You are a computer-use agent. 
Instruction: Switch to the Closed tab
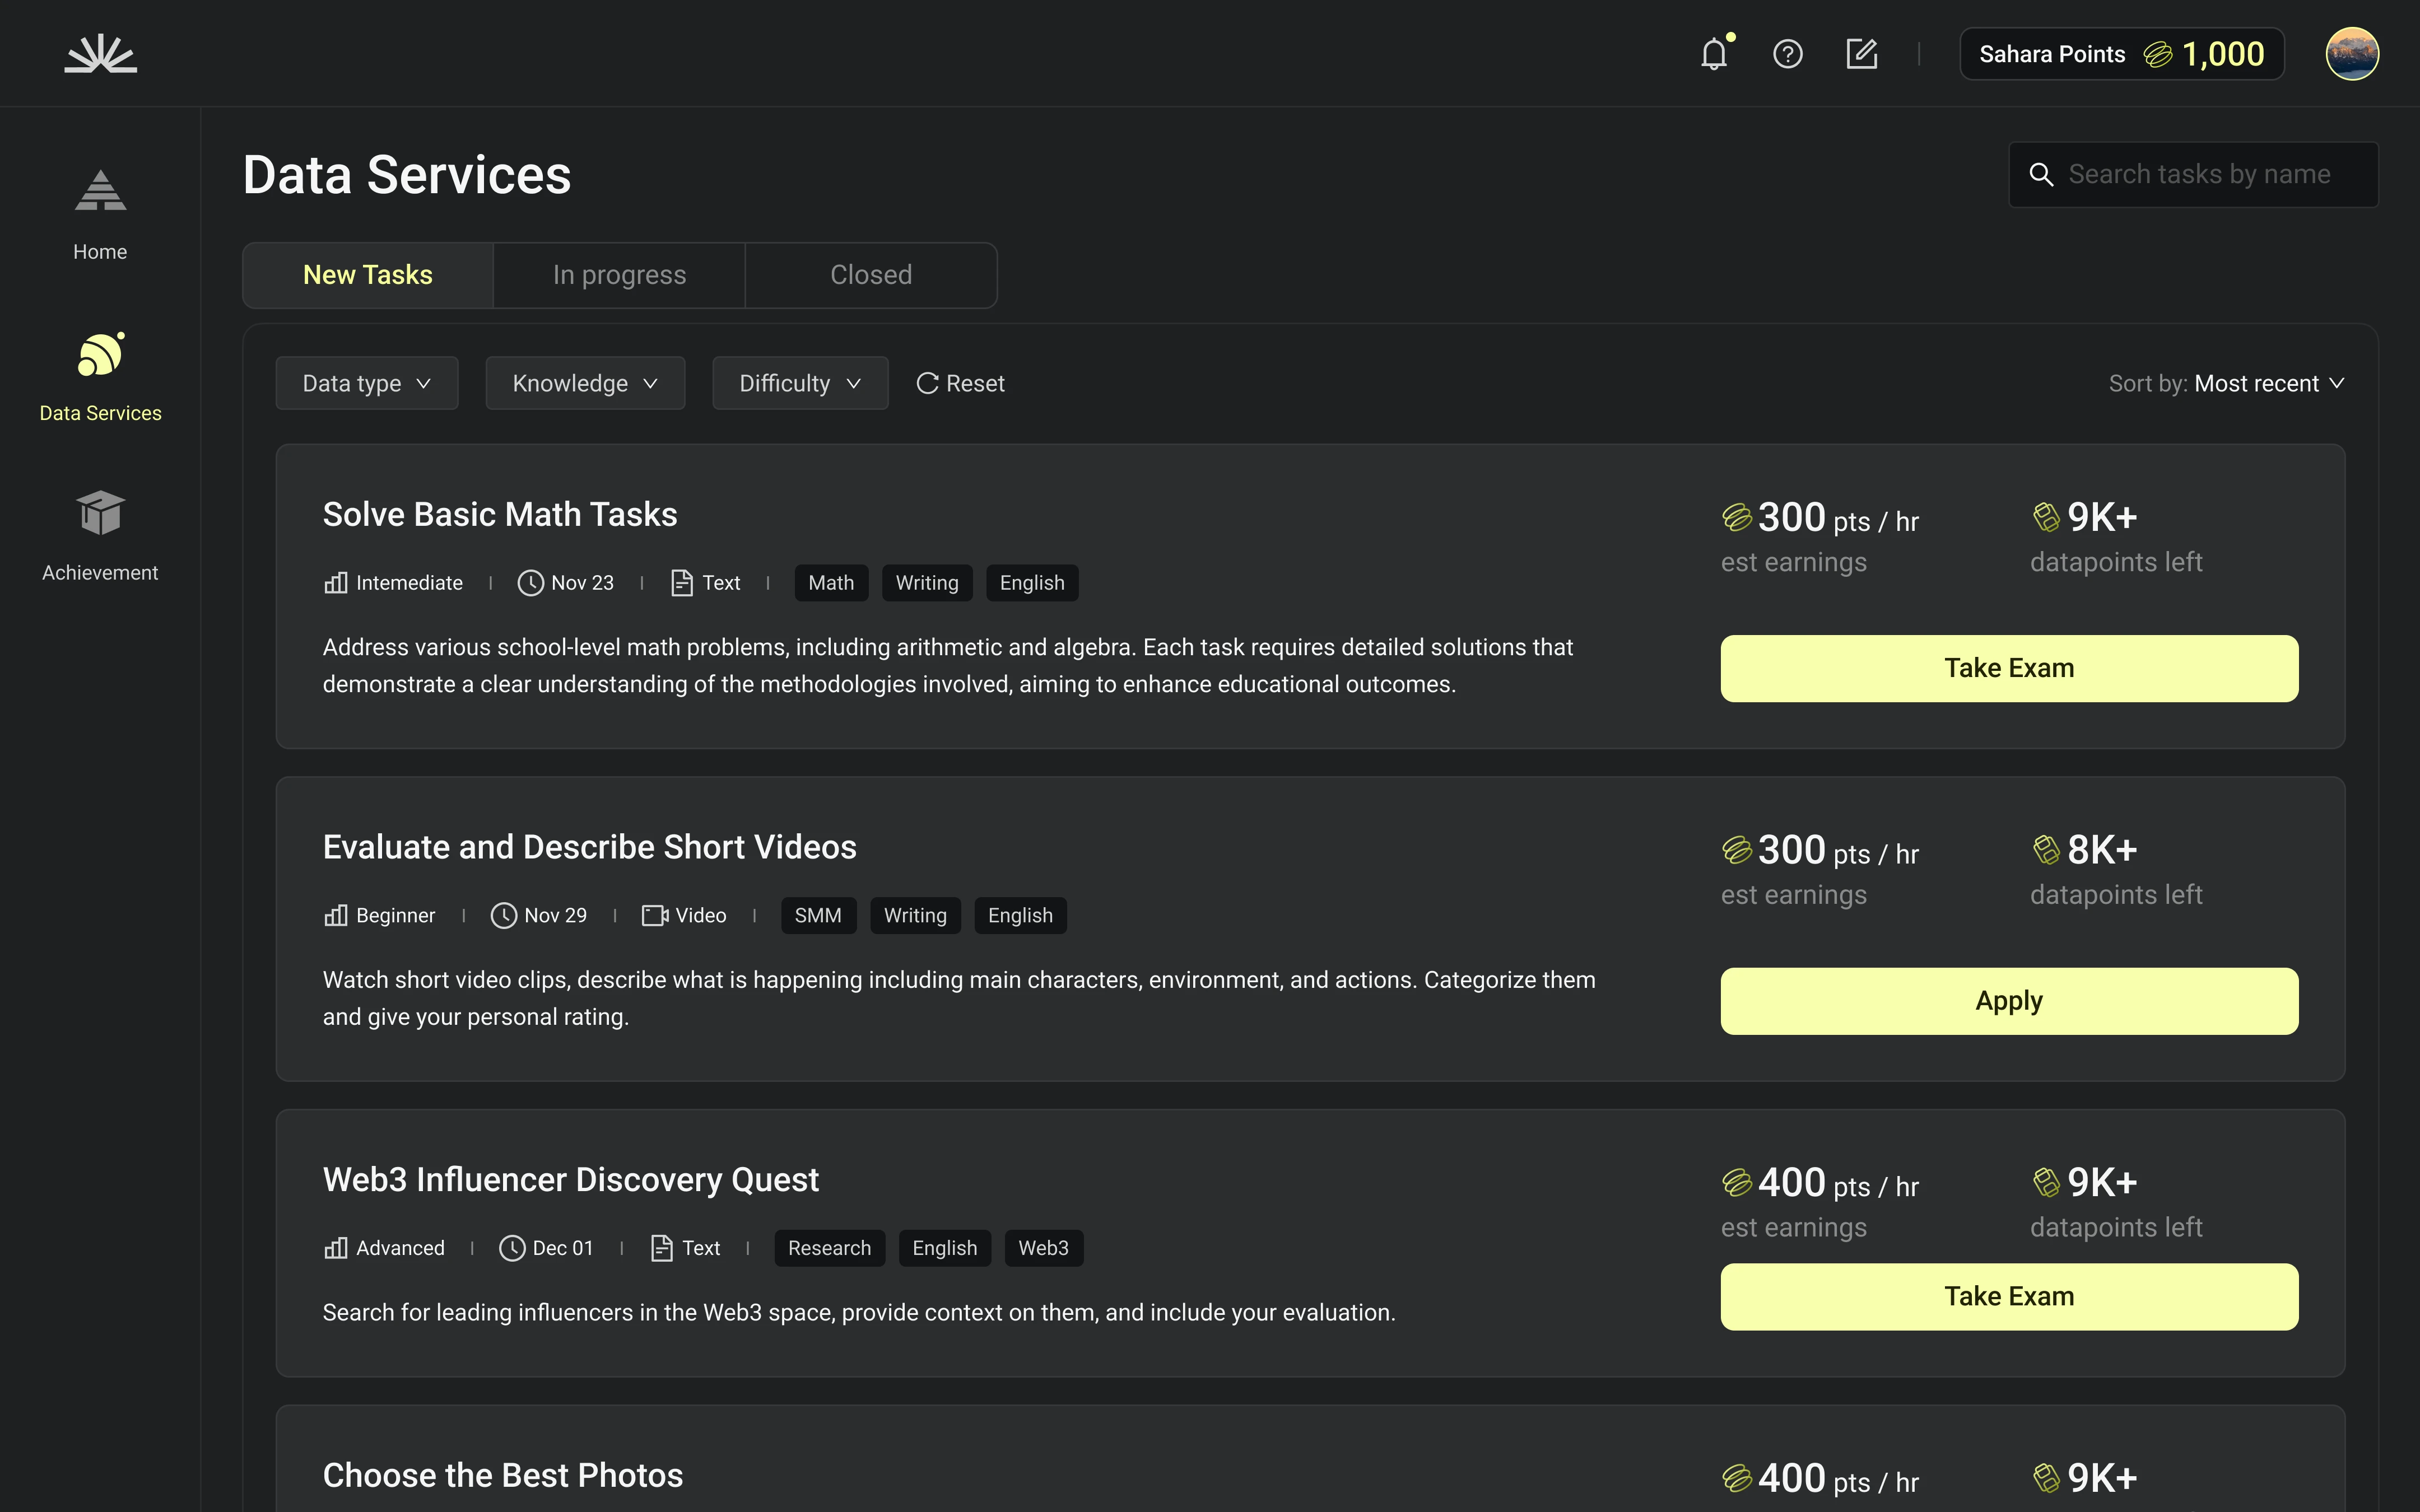[x=870, y=275]
